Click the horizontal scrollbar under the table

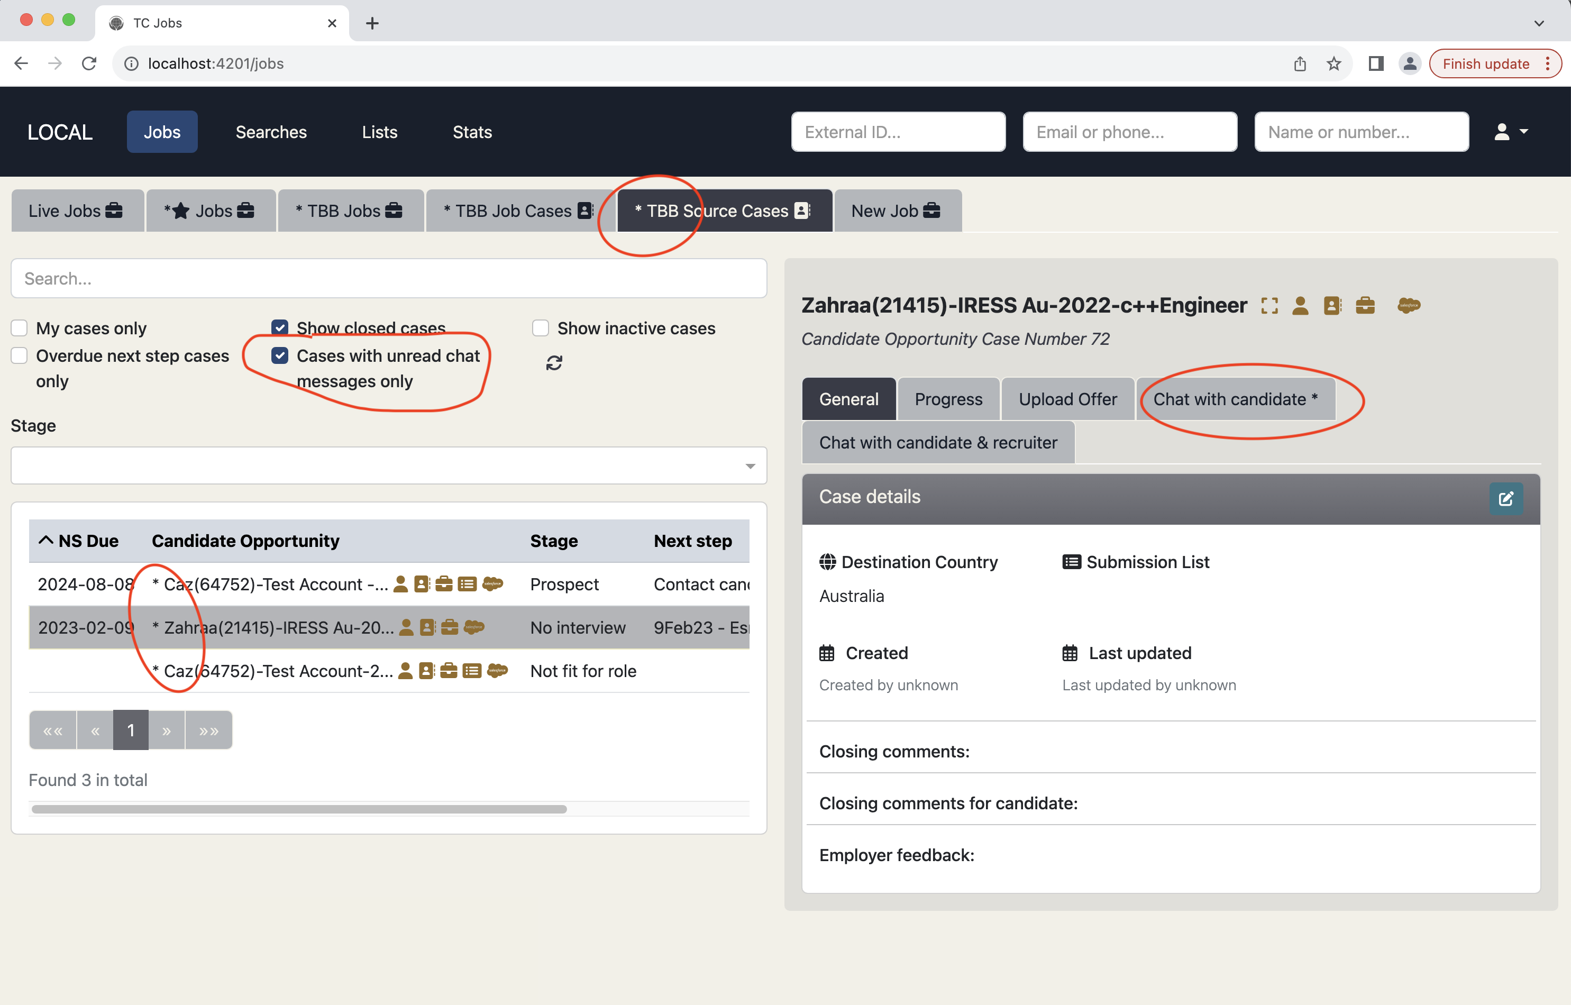(299, 809)
